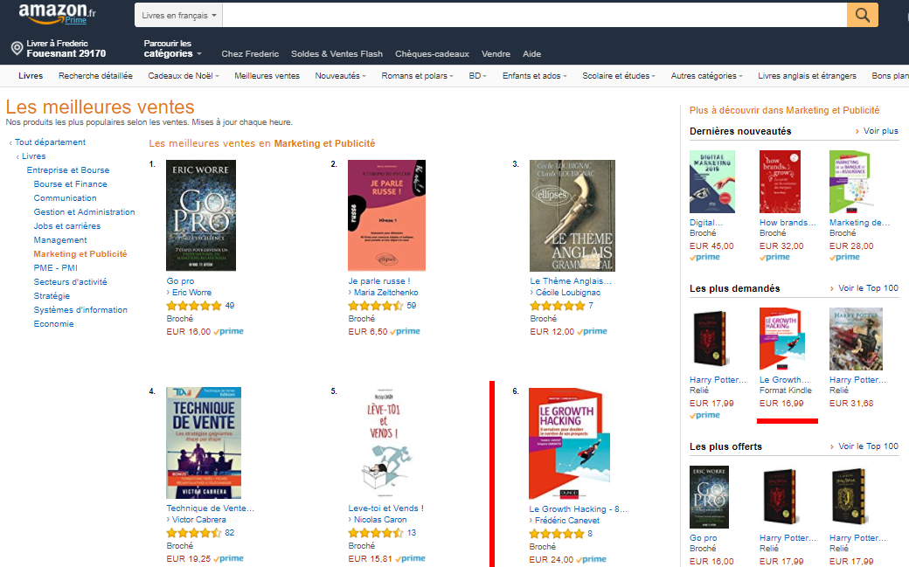Open 'Le Thème Anglais' book cover

[572, 216]
